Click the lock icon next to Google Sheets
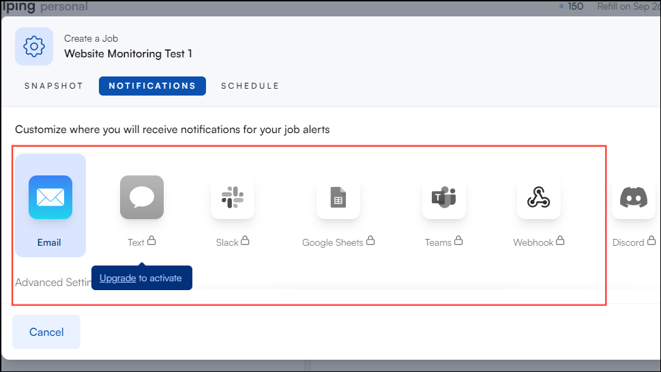The height and width of the screenshot is (372, 661). 370,241
